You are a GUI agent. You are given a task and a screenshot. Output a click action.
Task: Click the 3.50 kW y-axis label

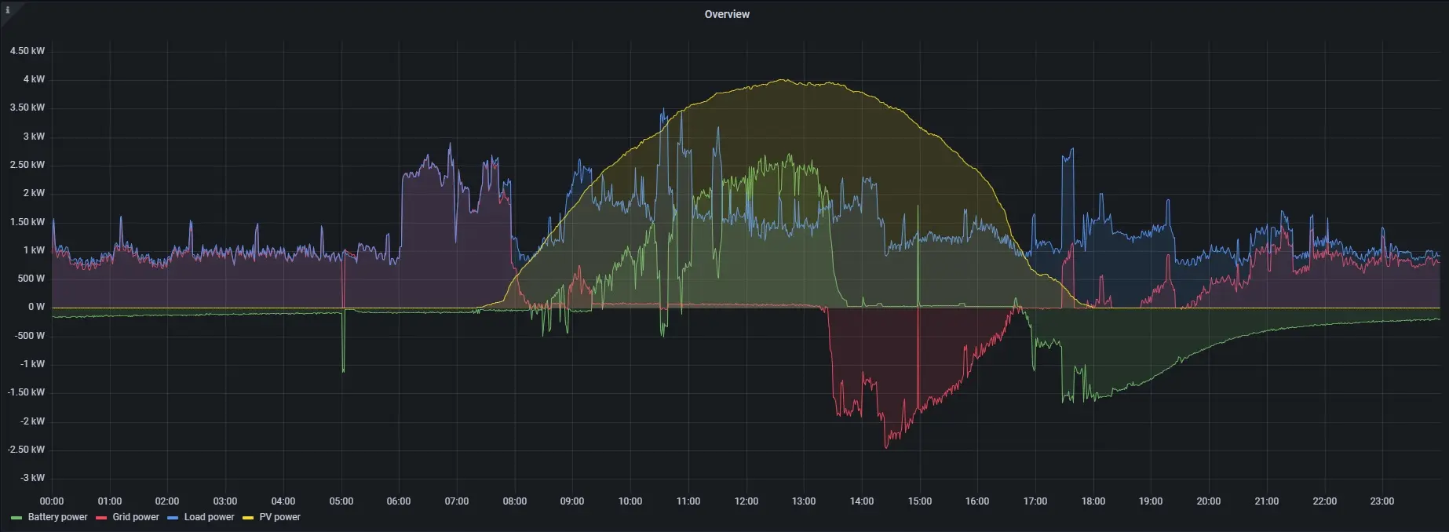click(27, 107)
